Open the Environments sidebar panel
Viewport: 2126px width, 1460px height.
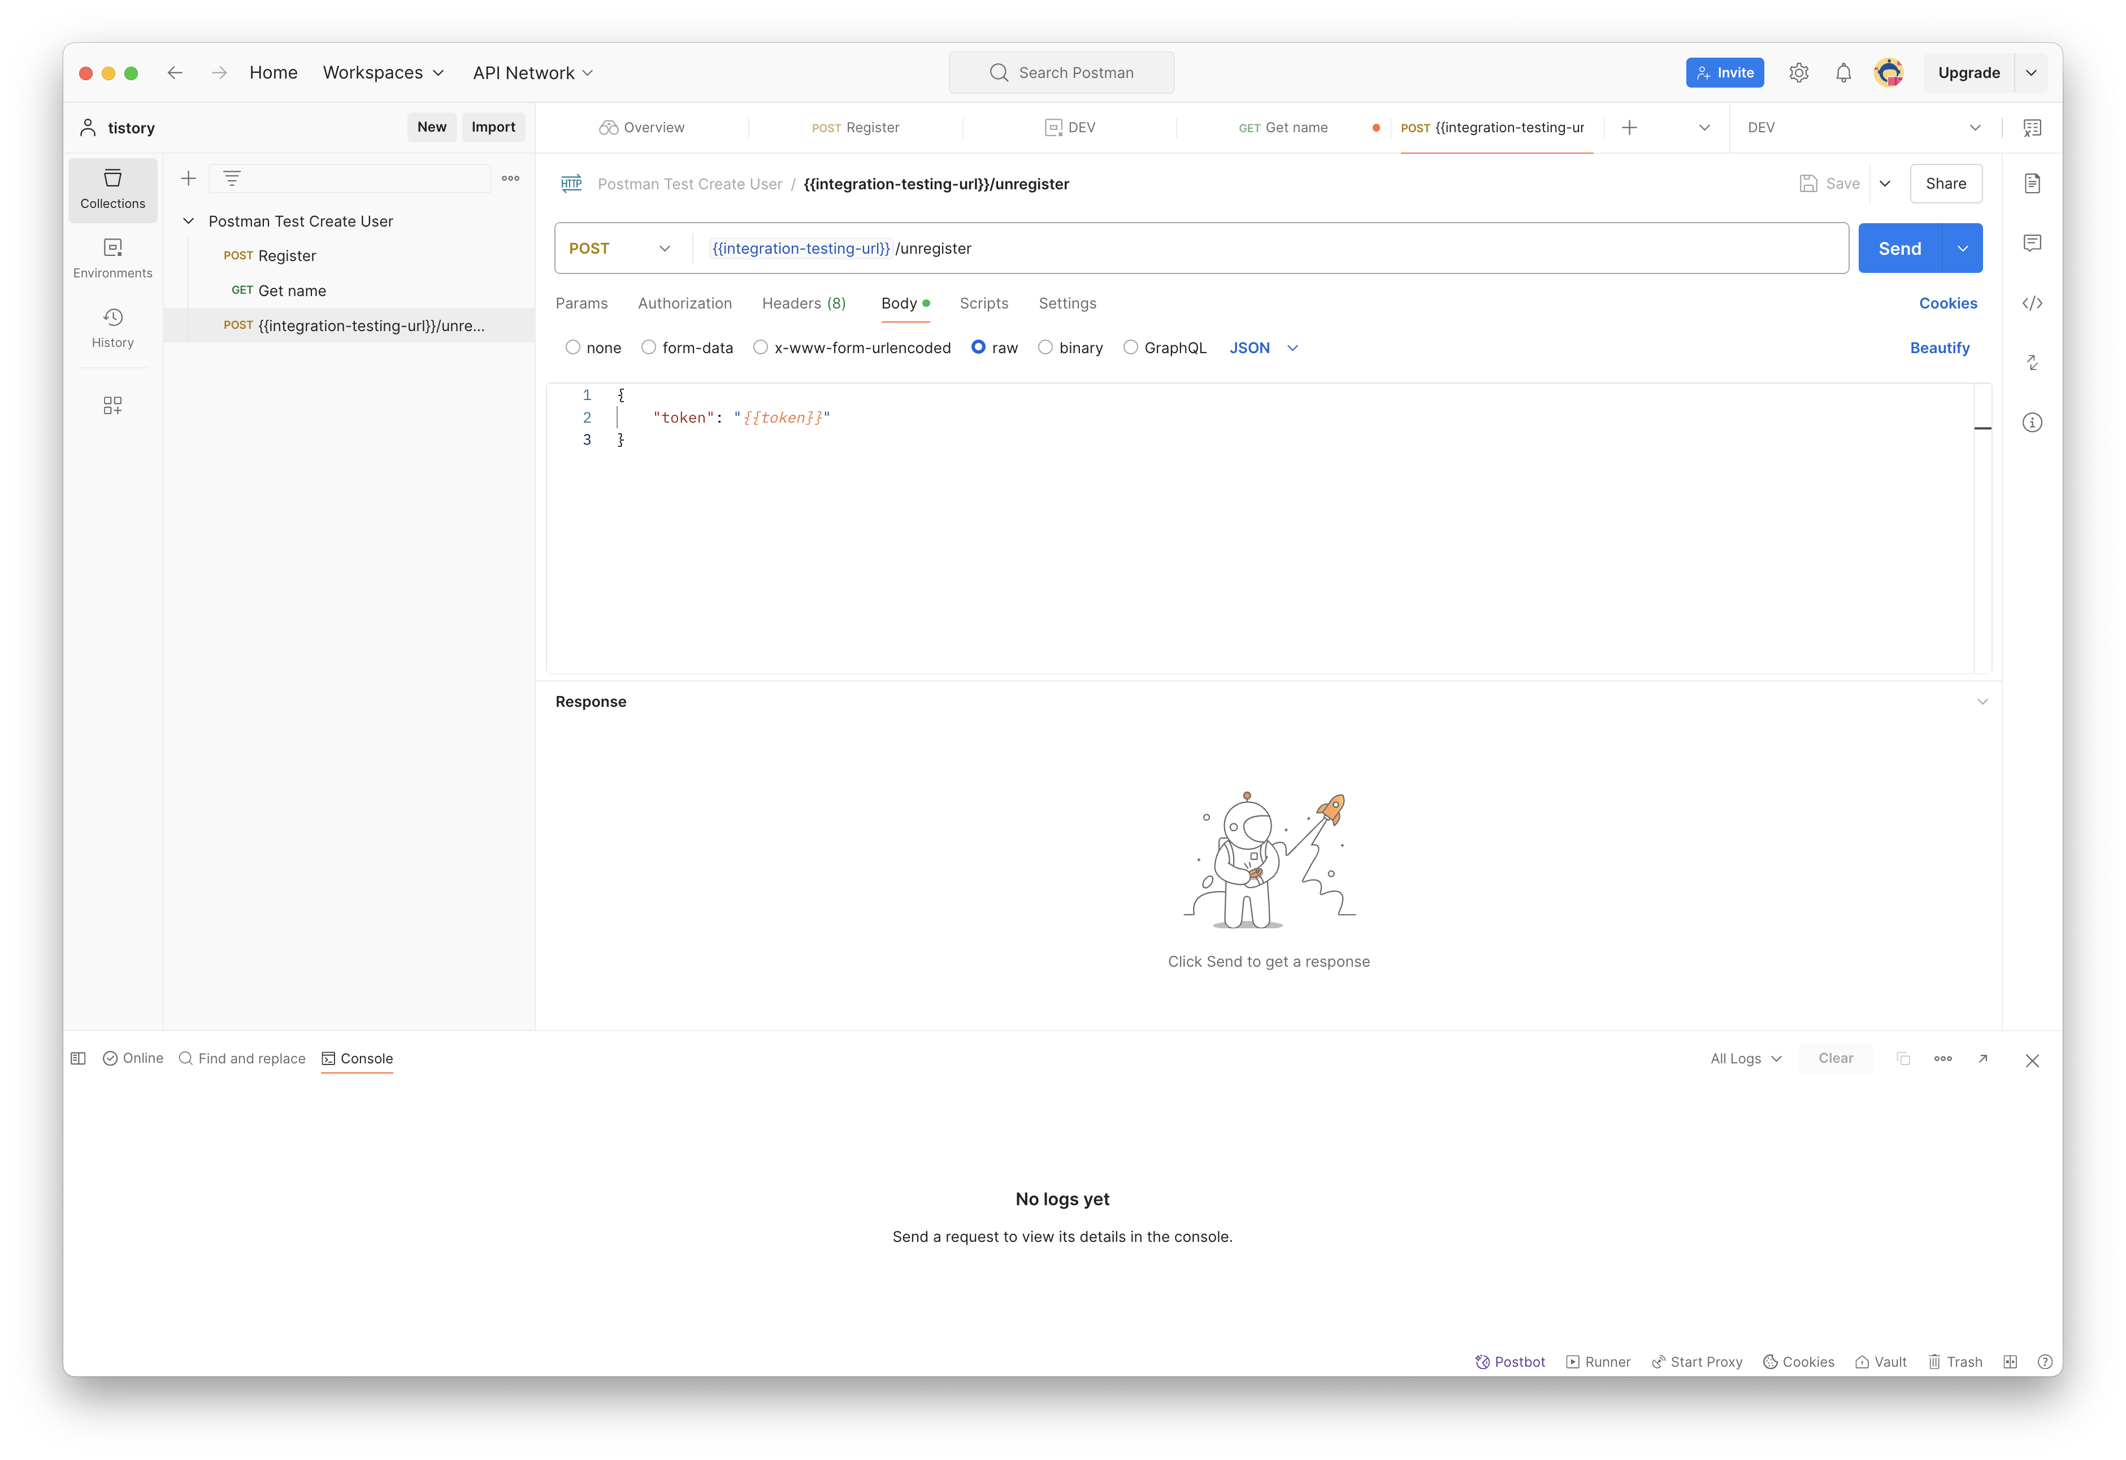tap(112, 258)
